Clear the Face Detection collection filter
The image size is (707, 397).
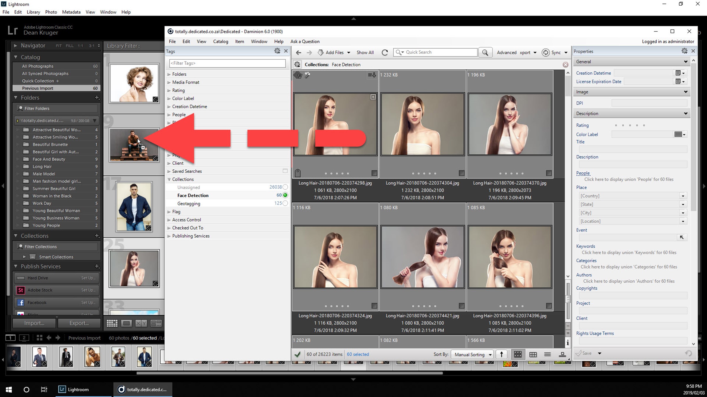point(565,65)
